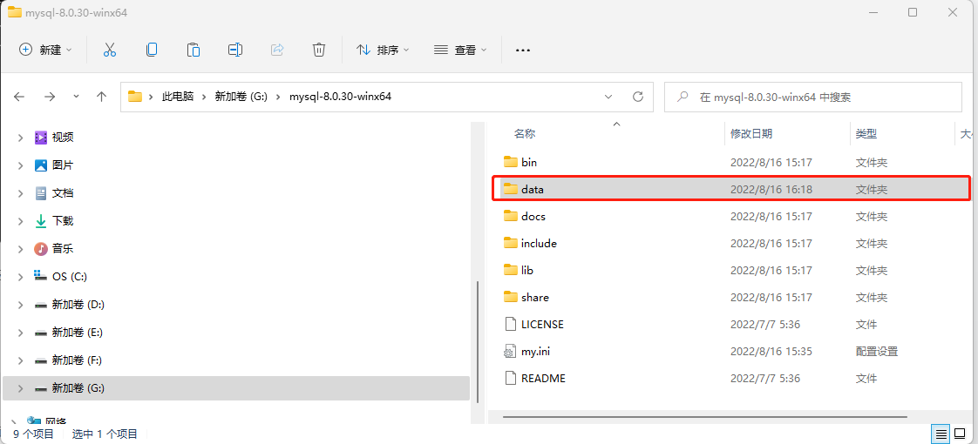The width and height of the screenshot is (978, 444).
Task: Click the my.ini config file icon
Action: (x=511, y=351)
